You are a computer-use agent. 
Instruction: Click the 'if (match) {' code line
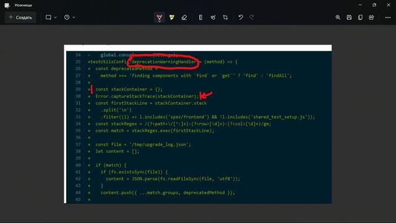[x=111, y=165]
